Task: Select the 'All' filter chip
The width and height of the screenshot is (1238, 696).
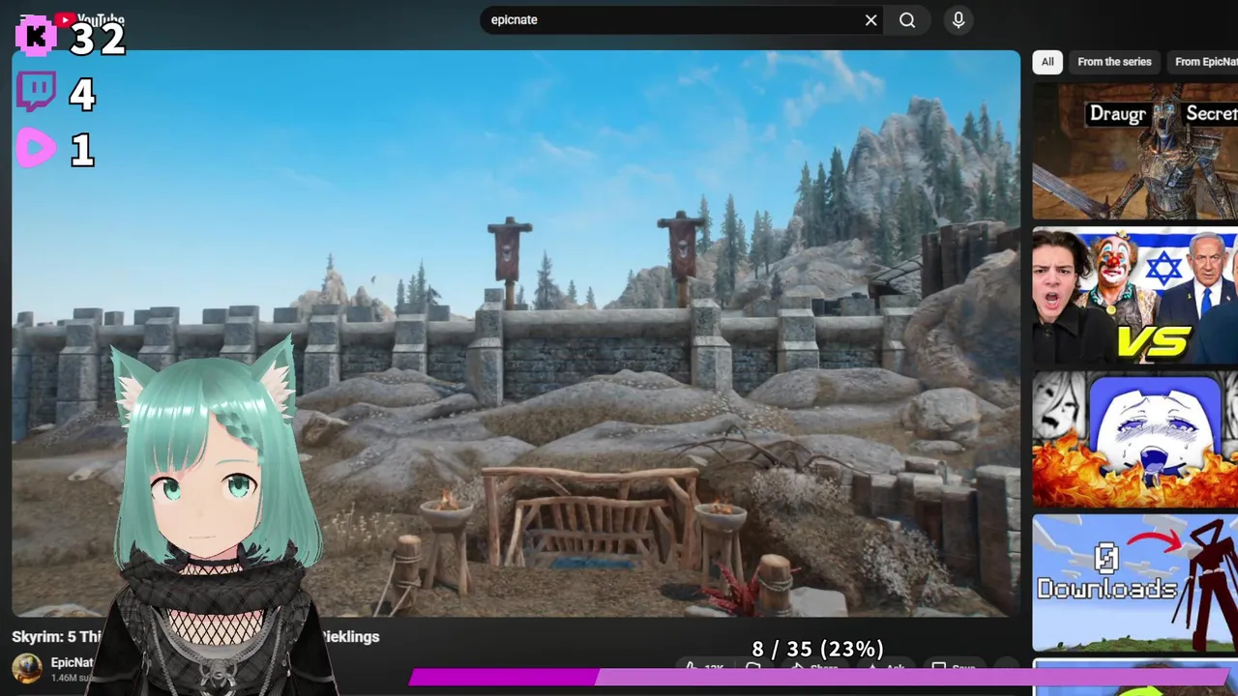Action: coord(1047,62)
